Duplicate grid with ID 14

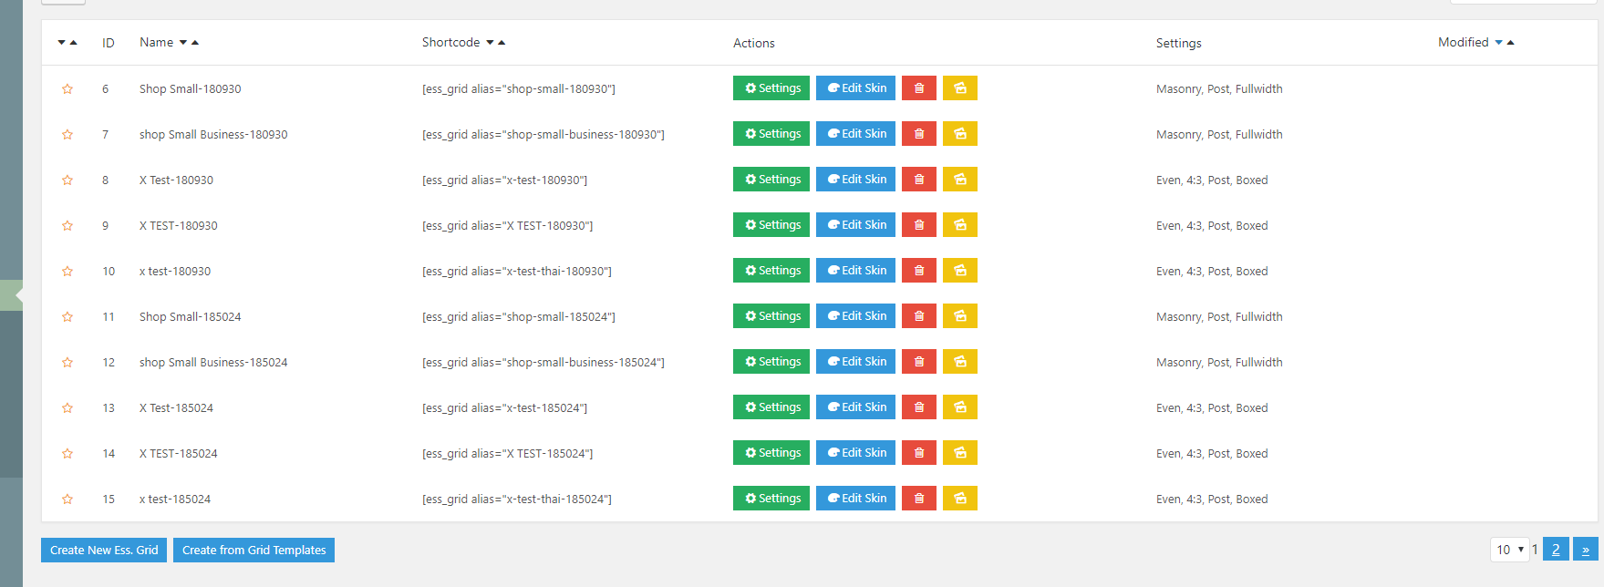(959, 453)
